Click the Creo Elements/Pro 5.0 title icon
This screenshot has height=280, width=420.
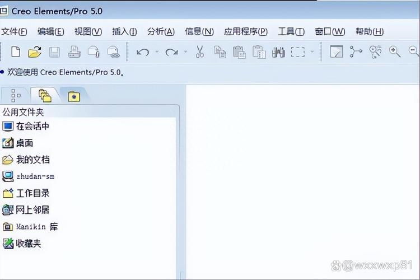3,11
